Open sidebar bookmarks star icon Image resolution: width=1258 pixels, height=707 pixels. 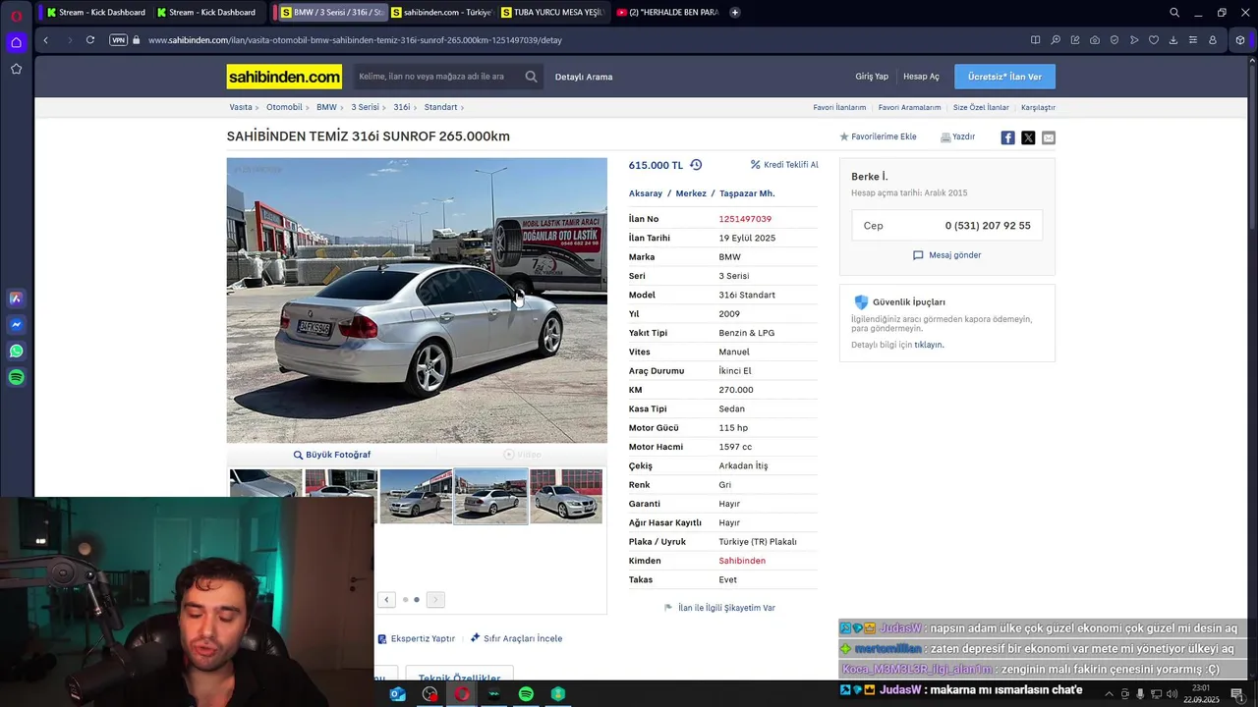click(x=16, y=69)
